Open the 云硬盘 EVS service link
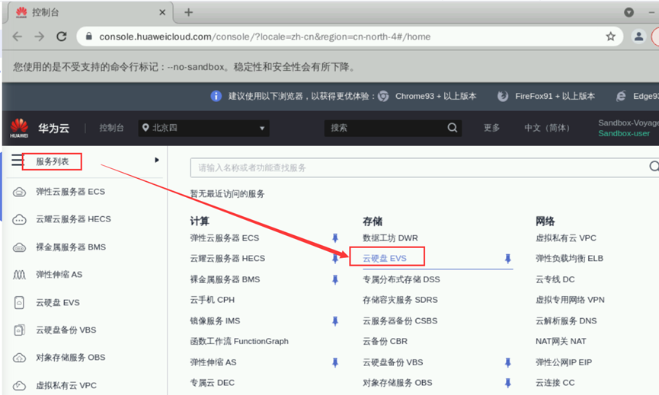Screen dimensions: 659x395 (x=385, y=259)
